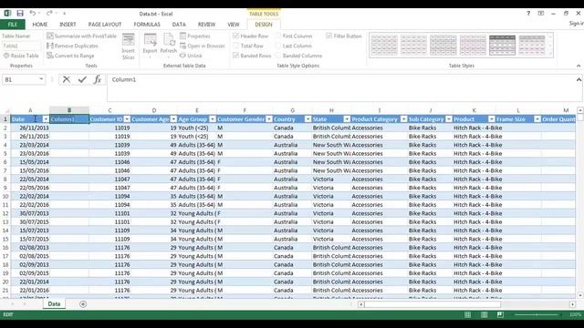Toggle Banded Columns checkbox
Image resolution: width=584 pixels, height=328 pixels.
pos(277,56)
